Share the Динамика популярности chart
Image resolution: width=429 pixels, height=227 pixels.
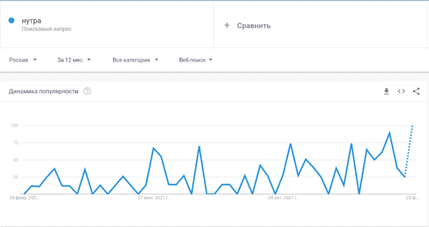(x=416, y=92)
